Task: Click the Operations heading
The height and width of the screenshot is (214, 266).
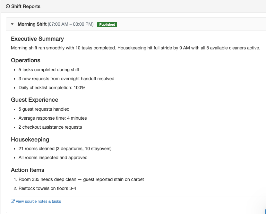Action: coord(26,60)
